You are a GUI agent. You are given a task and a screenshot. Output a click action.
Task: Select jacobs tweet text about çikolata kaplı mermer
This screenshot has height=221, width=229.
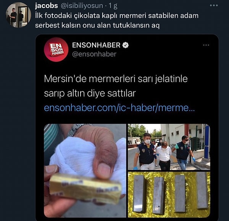point(117,21)
